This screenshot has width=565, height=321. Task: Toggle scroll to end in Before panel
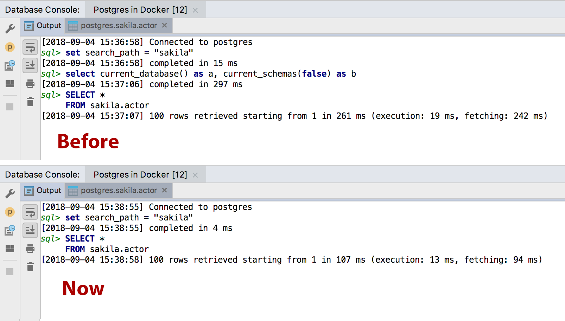click(x=30, y=65)
